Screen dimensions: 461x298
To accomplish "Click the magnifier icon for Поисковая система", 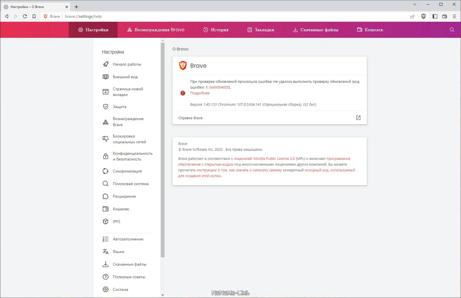I will tap(106, 184).
